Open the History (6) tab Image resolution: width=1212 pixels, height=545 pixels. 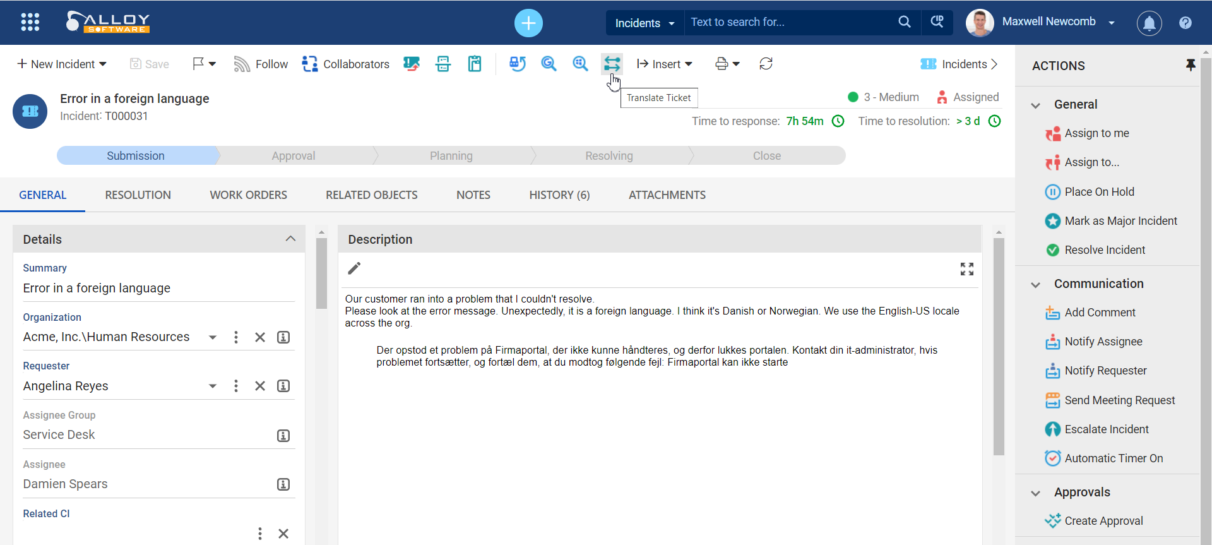point(559,195)
